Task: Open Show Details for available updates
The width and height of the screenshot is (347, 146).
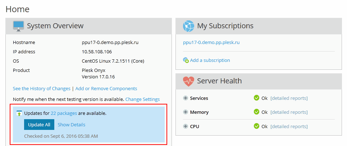Action: pos(72,125)
